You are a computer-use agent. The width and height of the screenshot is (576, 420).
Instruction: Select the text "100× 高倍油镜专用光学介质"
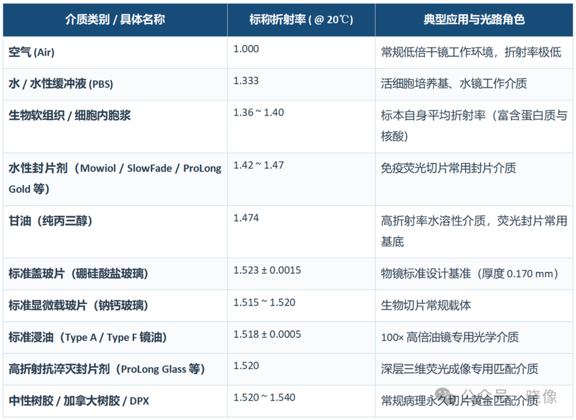click(450, 338)
